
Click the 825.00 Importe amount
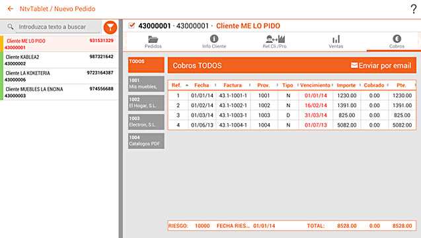(347, 115)
